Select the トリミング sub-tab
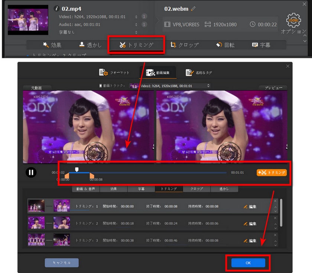The image size is (312, 273). (169, 189)
